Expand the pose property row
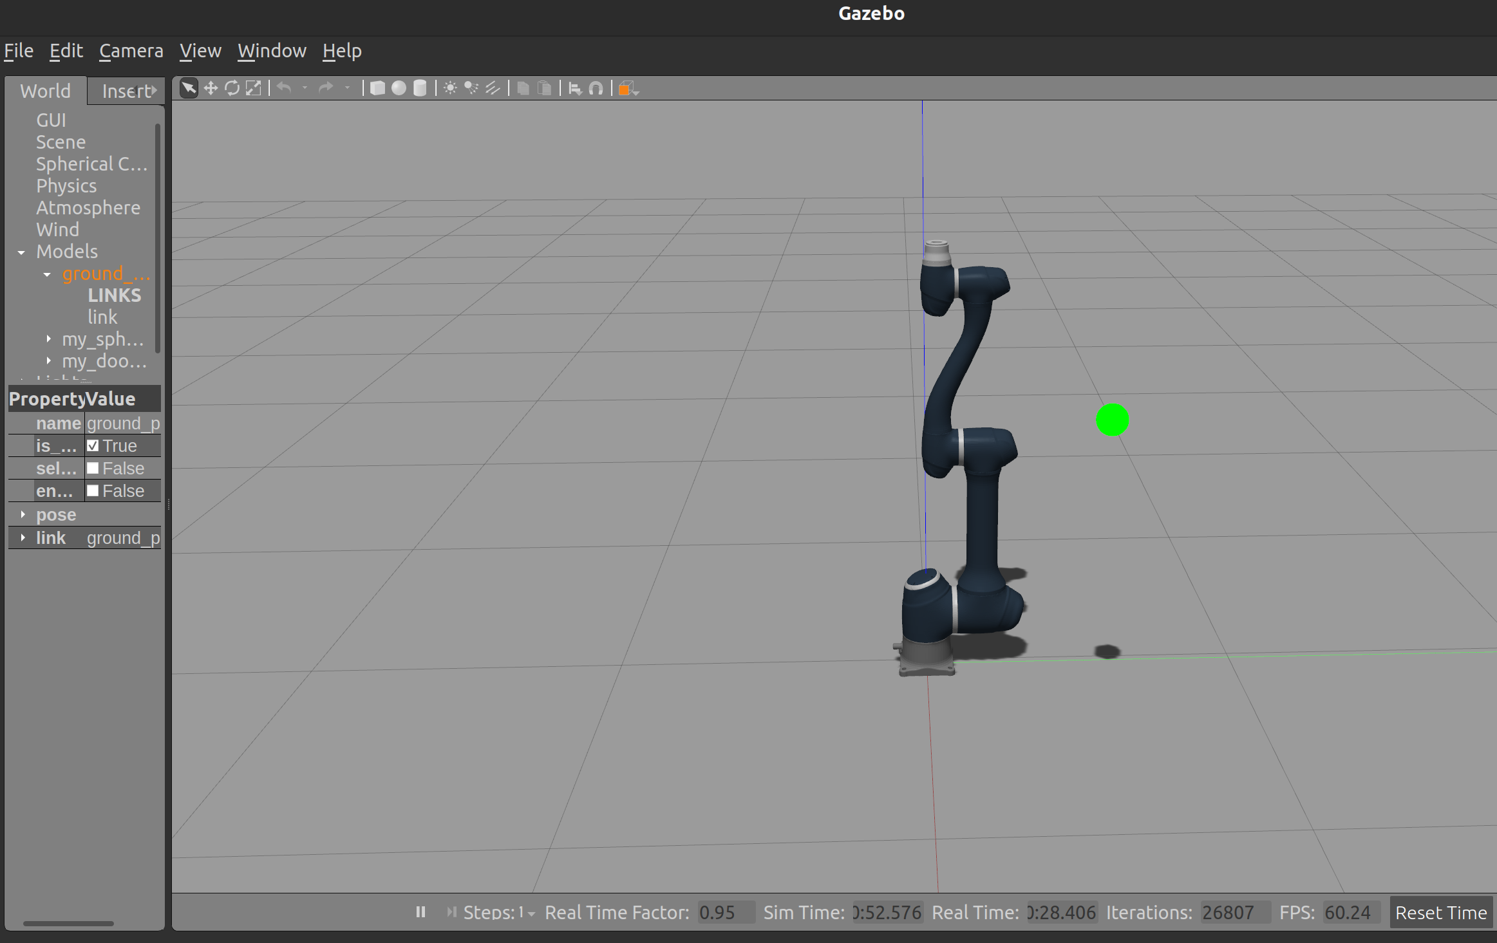 click(x=23, y=515)
